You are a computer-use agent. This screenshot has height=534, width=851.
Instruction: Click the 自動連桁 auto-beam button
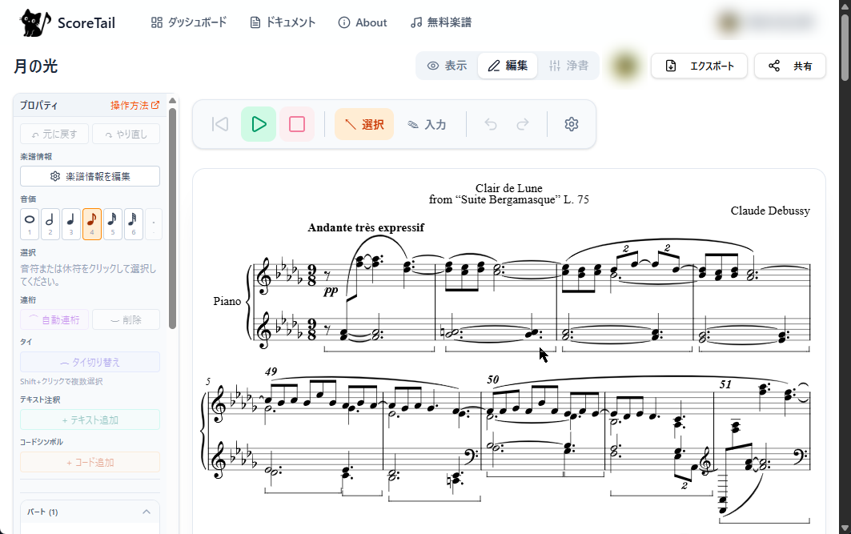tap(54, 319)
